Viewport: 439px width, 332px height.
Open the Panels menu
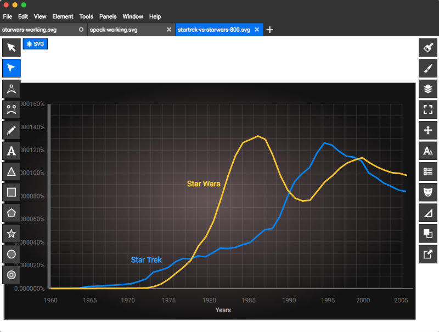click(x=108, y=16)
